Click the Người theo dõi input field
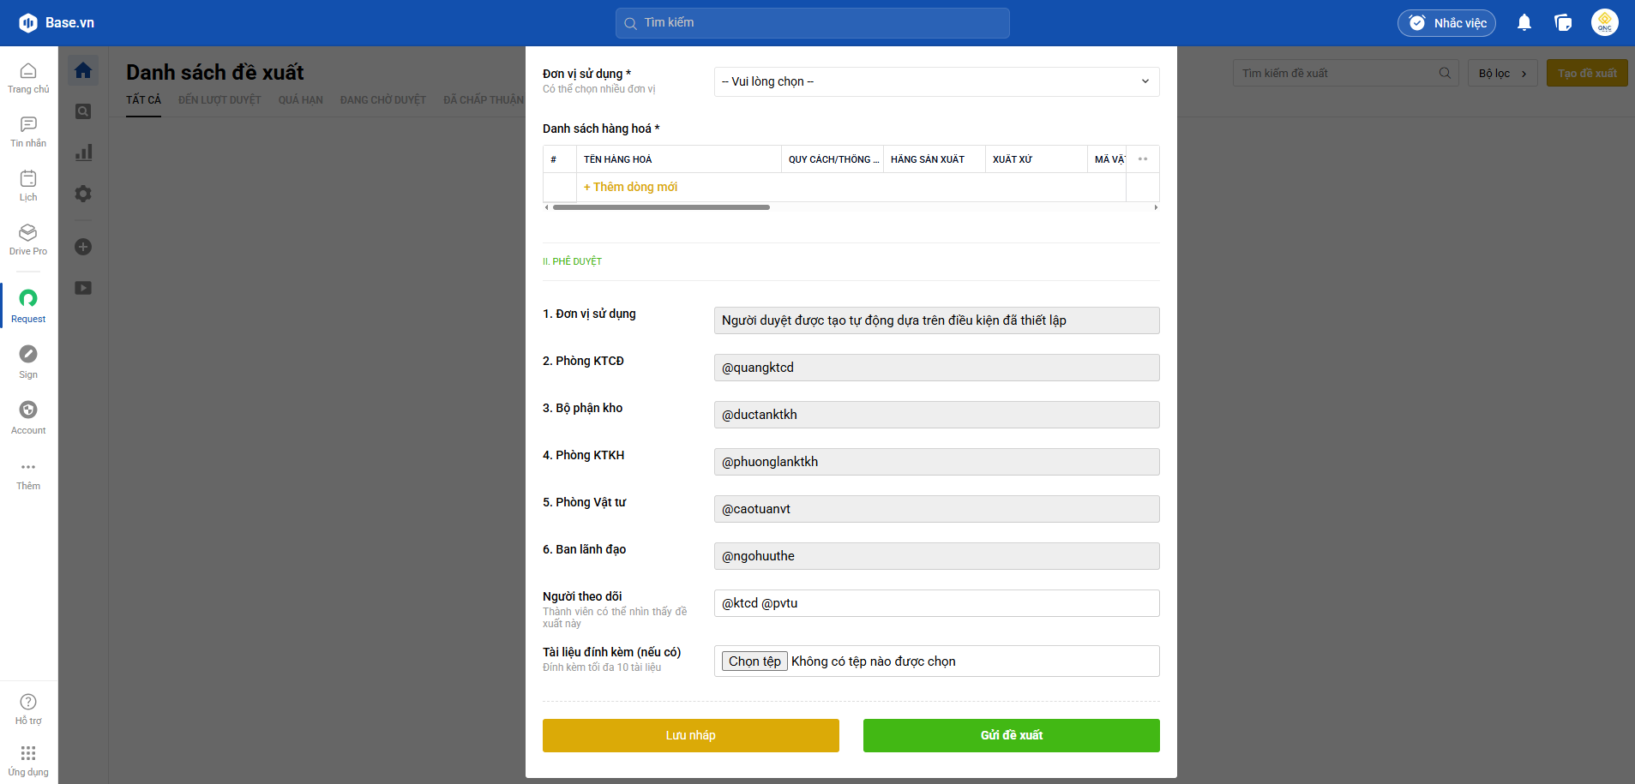This screenshot has width=1635, height=784. tap(936, 603)
